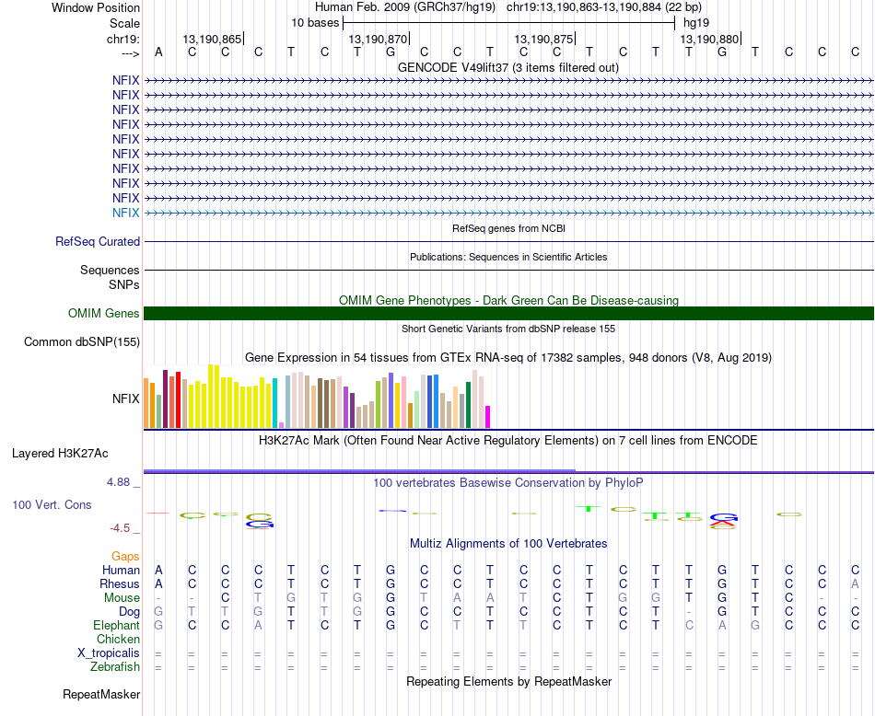
Task: Select the Elephant alignment row label
Action: point(116,625)
